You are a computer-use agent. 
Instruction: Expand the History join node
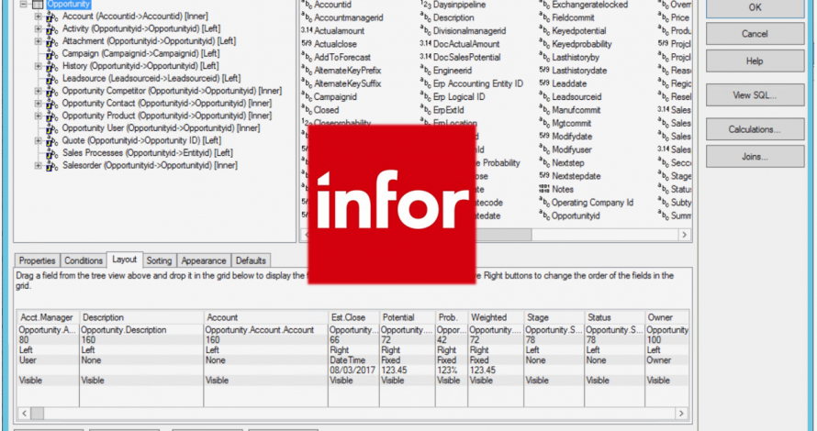pyautogui.click(x=38, y=66)
